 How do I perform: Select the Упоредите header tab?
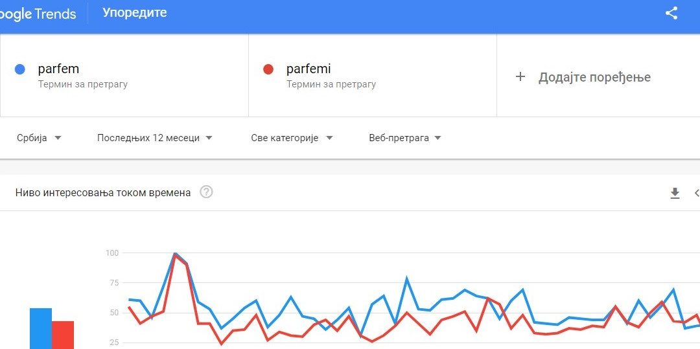coord(134,13)
